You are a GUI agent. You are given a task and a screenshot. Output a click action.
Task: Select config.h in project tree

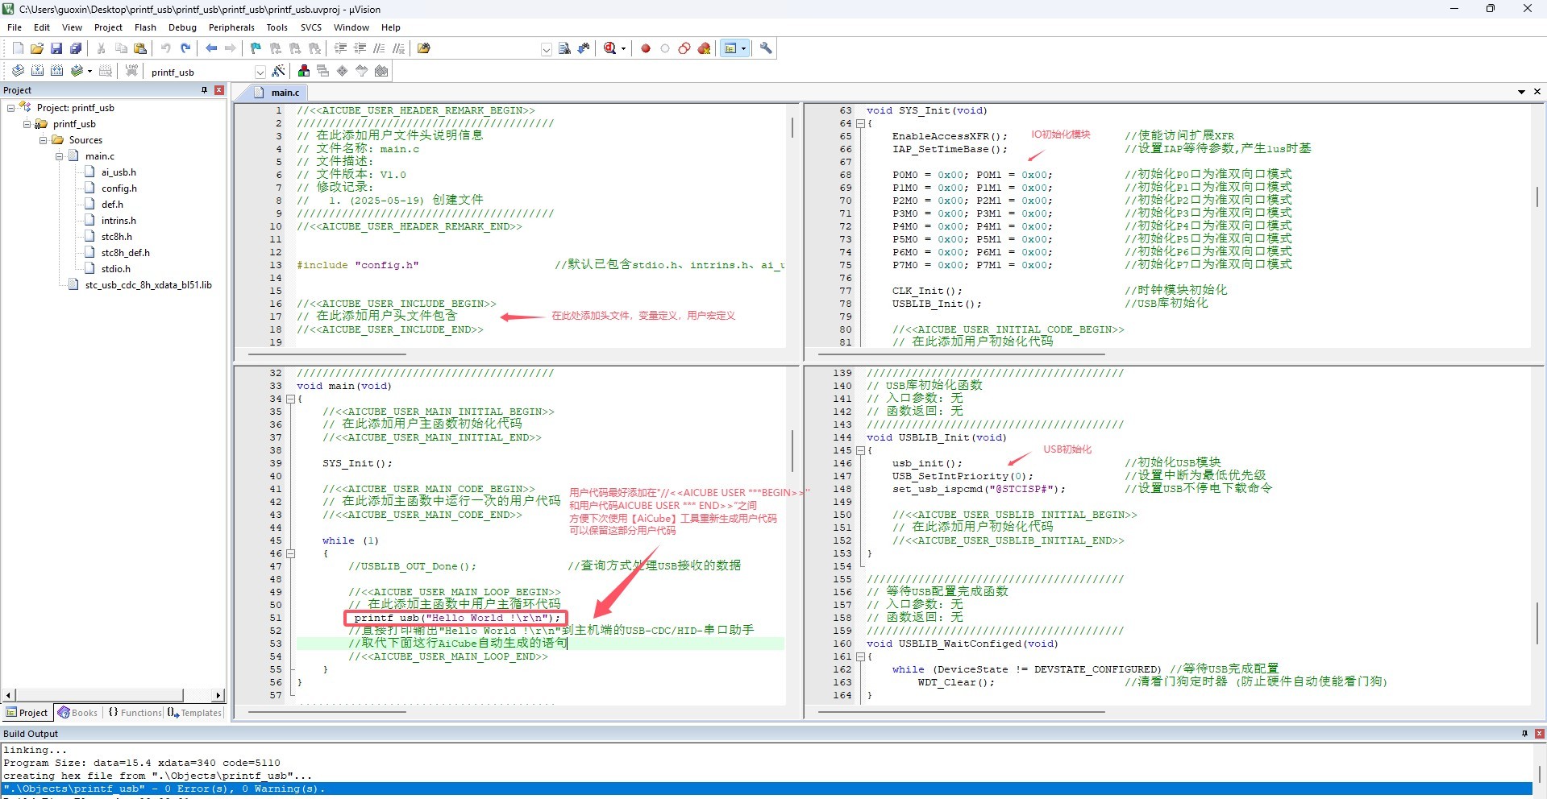119,188
